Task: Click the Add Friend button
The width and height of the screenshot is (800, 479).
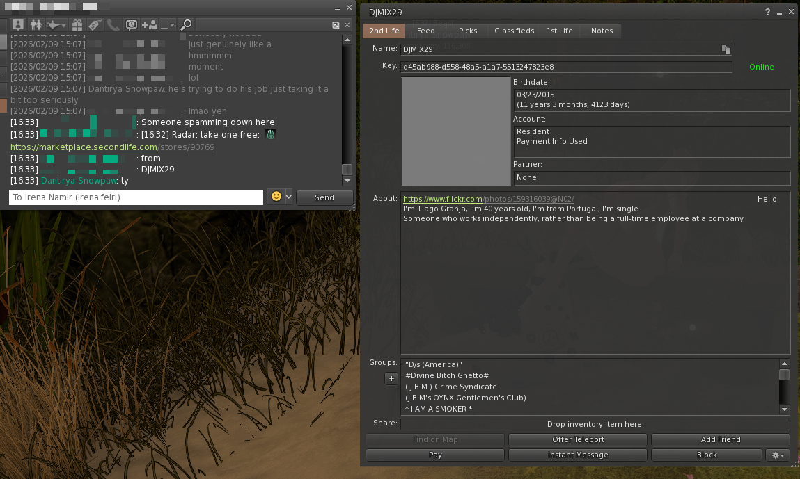Action: (721, 439)
